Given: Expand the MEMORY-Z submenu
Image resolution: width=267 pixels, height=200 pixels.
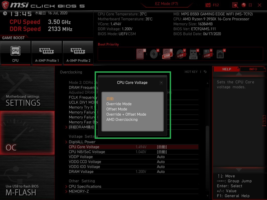Looking at the screenshot, I should pyautogui.click(x=79, y=191).
